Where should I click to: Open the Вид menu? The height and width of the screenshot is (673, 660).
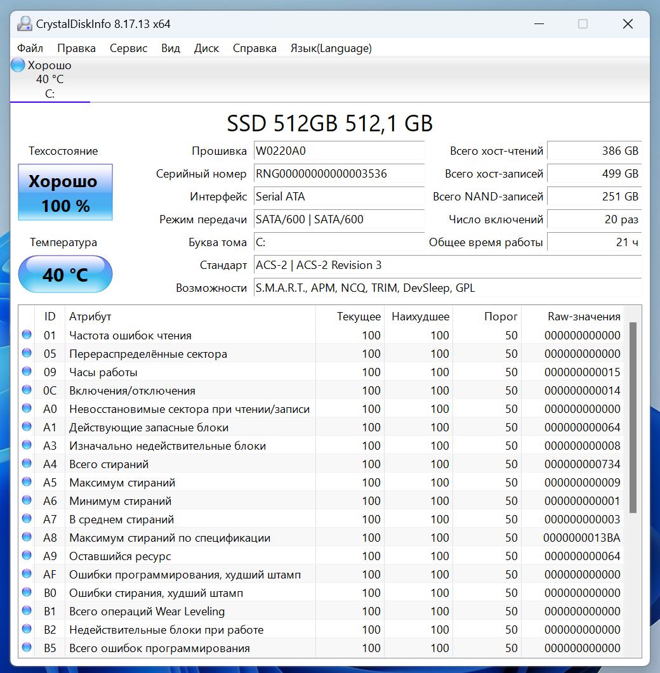pyautogui.click(x=171, y=48)
